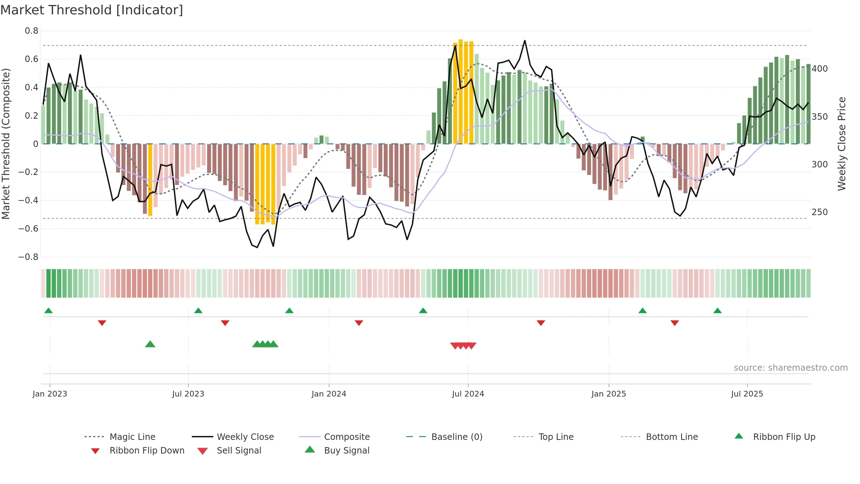Select the Ribbon Flip Up marker just after Jul 2023
The width and height of the screenshot is (860, 484).
click(198, 310)
